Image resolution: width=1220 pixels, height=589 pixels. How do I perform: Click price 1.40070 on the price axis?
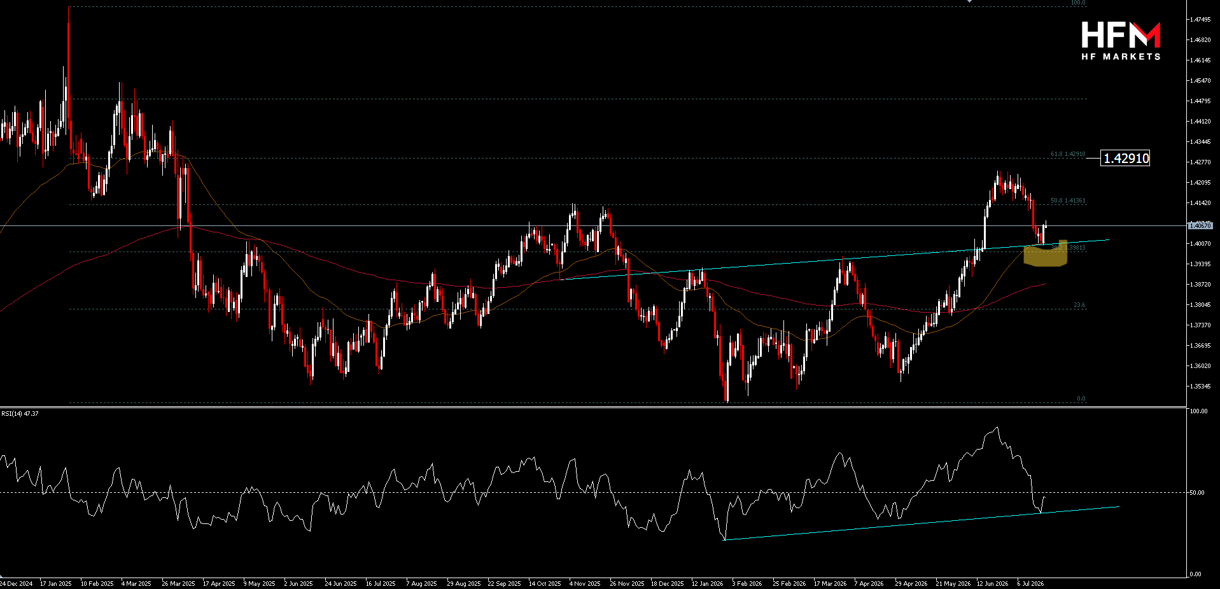coord(1200,244)
